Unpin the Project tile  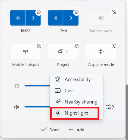click(x=77, y=46)
